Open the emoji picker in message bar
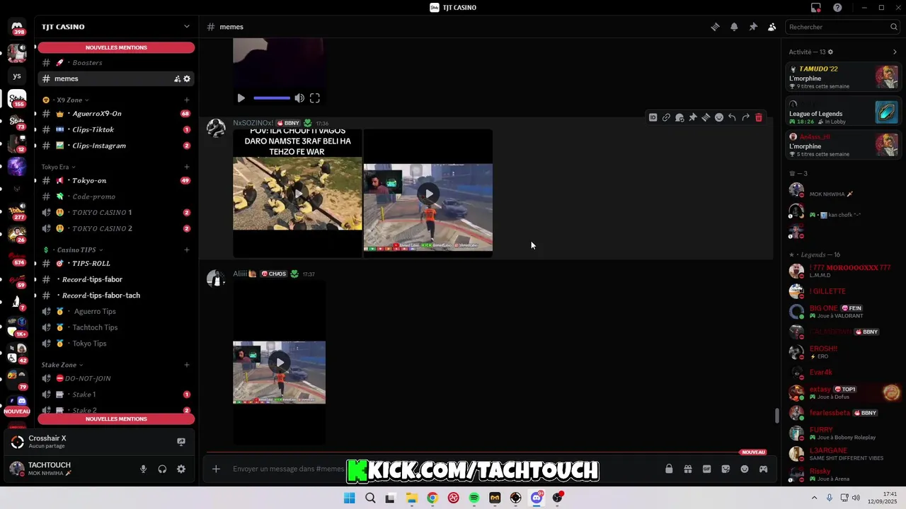This screenshot has width=906, height=509. coord(745,469)
